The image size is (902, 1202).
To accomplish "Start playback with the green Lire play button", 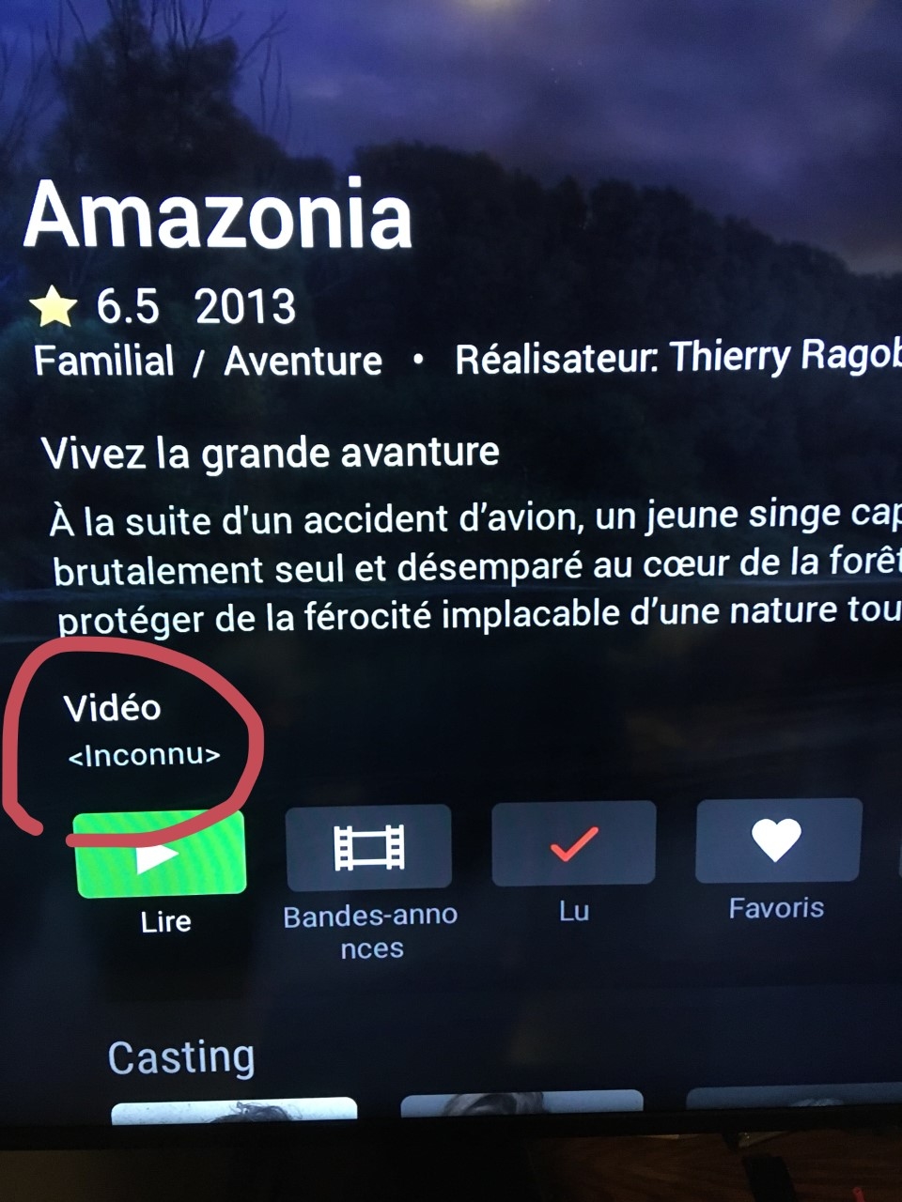I will [x=160, y=854].
